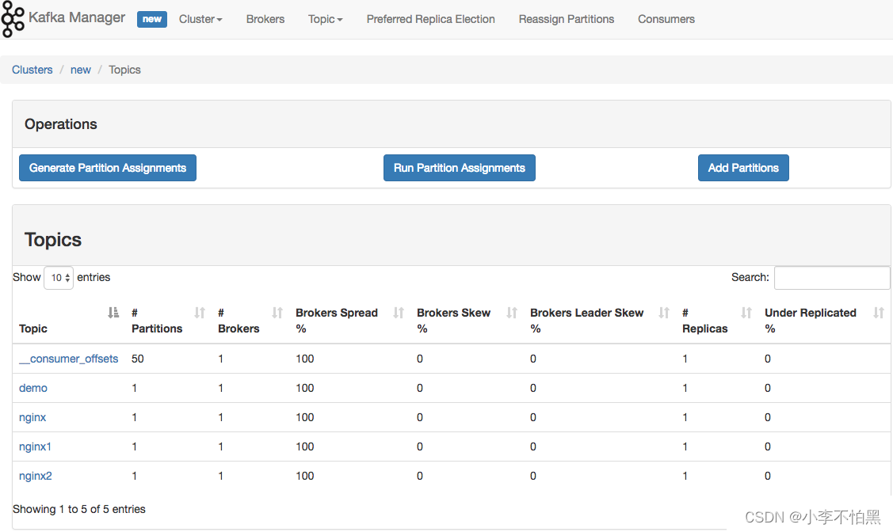Screen dimensions: 893x532
Task: Sort by Brokers Spread % sort icon
Action: [x=399, y=313]
